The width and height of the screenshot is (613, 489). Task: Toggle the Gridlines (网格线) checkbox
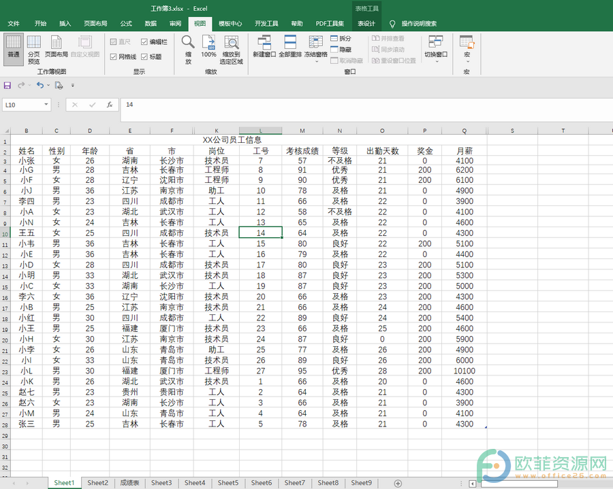click(123, 57)
